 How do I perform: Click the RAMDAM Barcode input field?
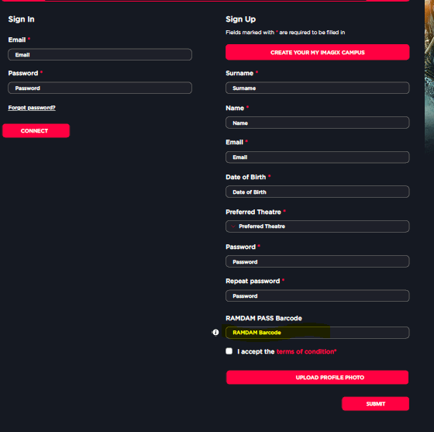click(318, 333)
